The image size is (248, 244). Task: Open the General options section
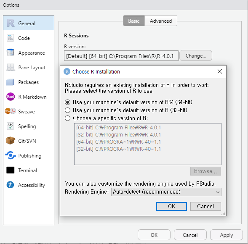[29, 23]
